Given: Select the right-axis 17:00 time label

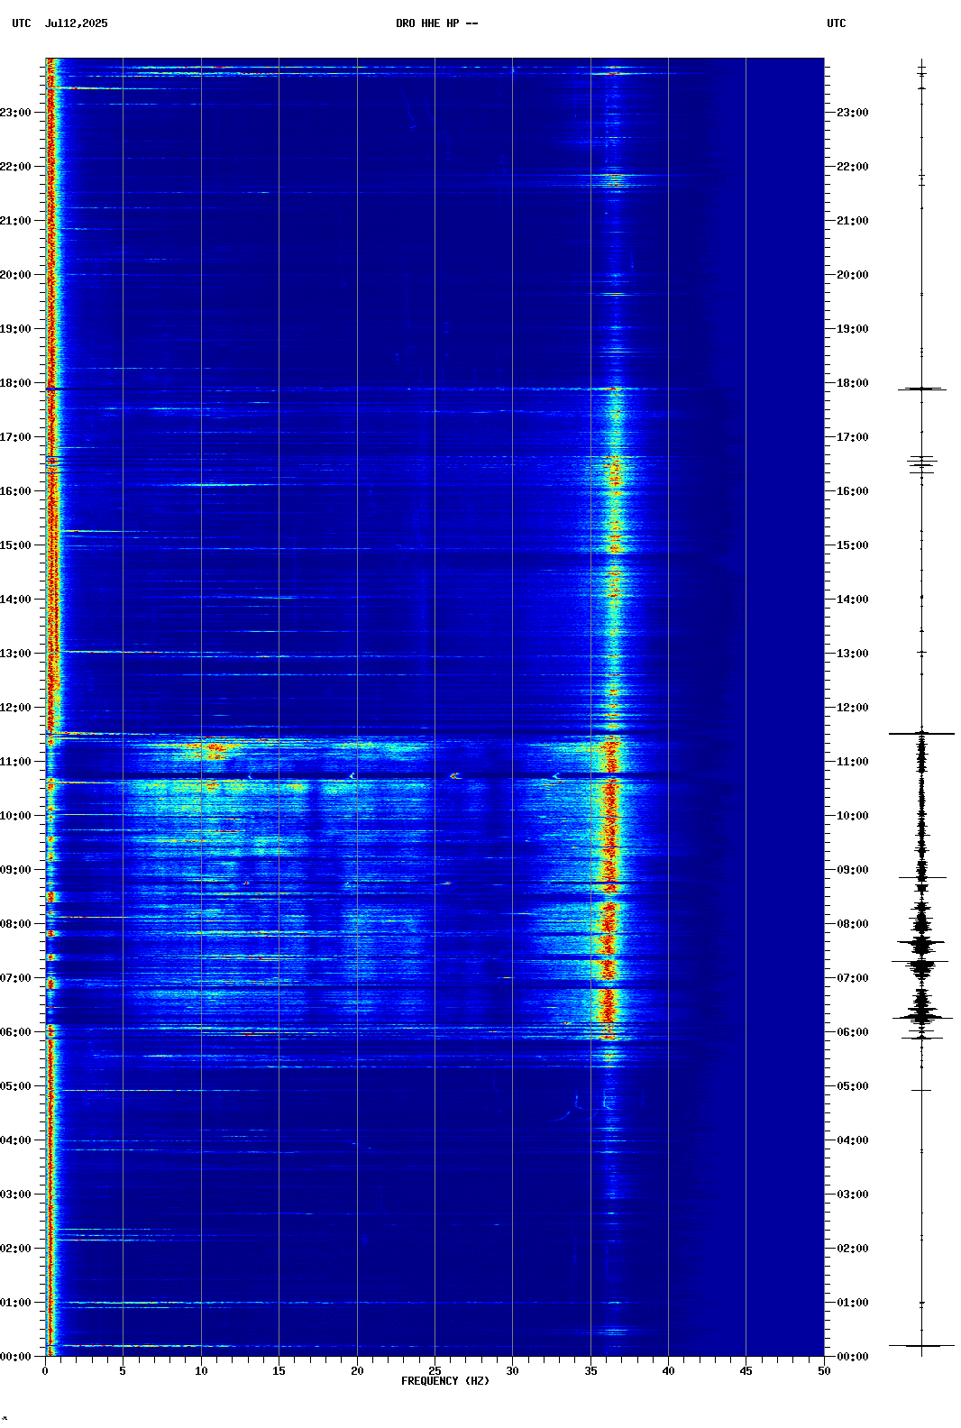Looking at the screenshot, I should (x=853, y=437).
